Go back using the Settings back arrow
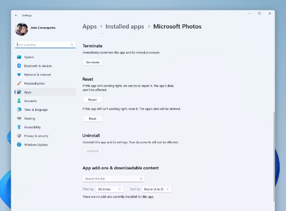Screen dimensions: 286x211 16,15
